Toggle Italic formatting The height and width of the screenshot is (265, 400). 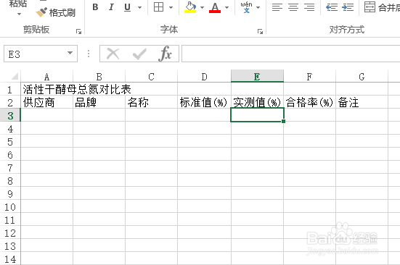click(111, 7)
